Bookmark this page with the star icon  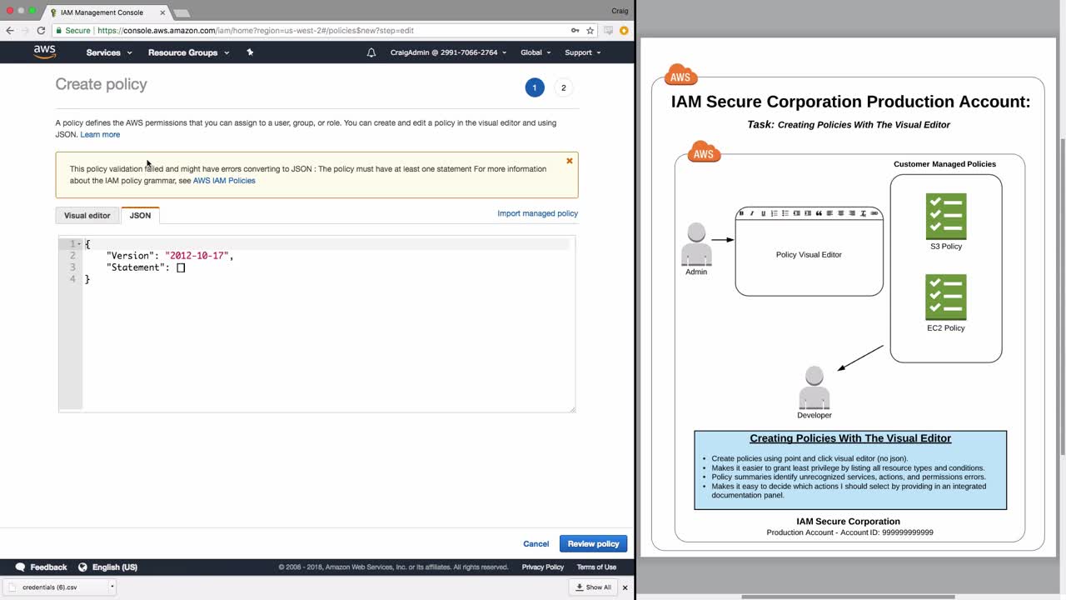point(590,31)
